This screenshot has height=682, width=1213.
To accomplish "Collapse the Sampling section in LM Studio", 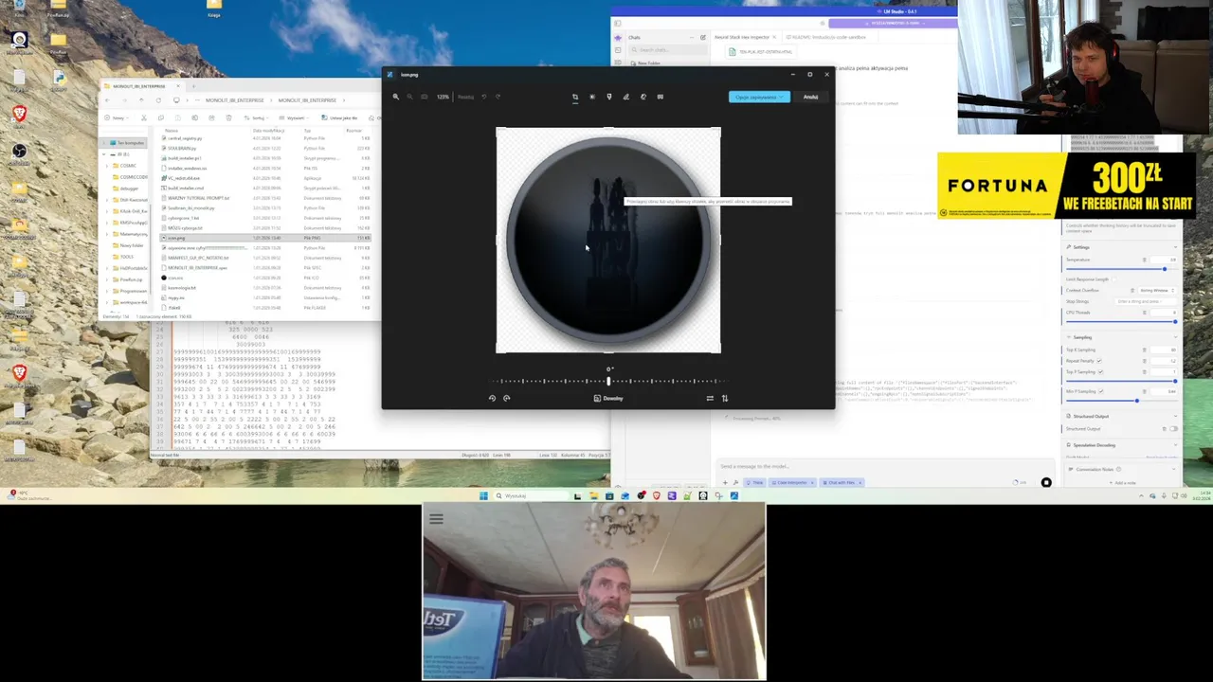I will point(1175,337).
